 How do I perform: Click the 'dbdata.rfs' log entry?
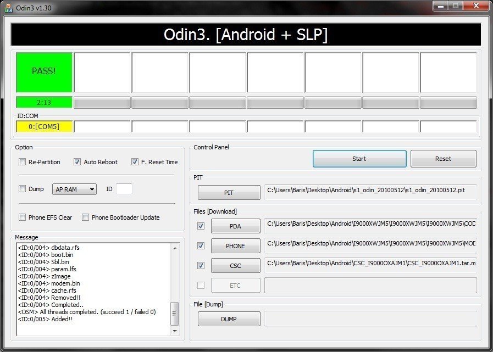(49, 248)
